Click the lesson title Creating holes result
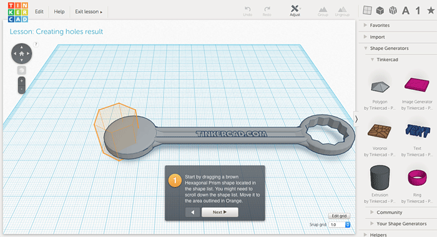 pyautogui.click(x=56, y=31)
